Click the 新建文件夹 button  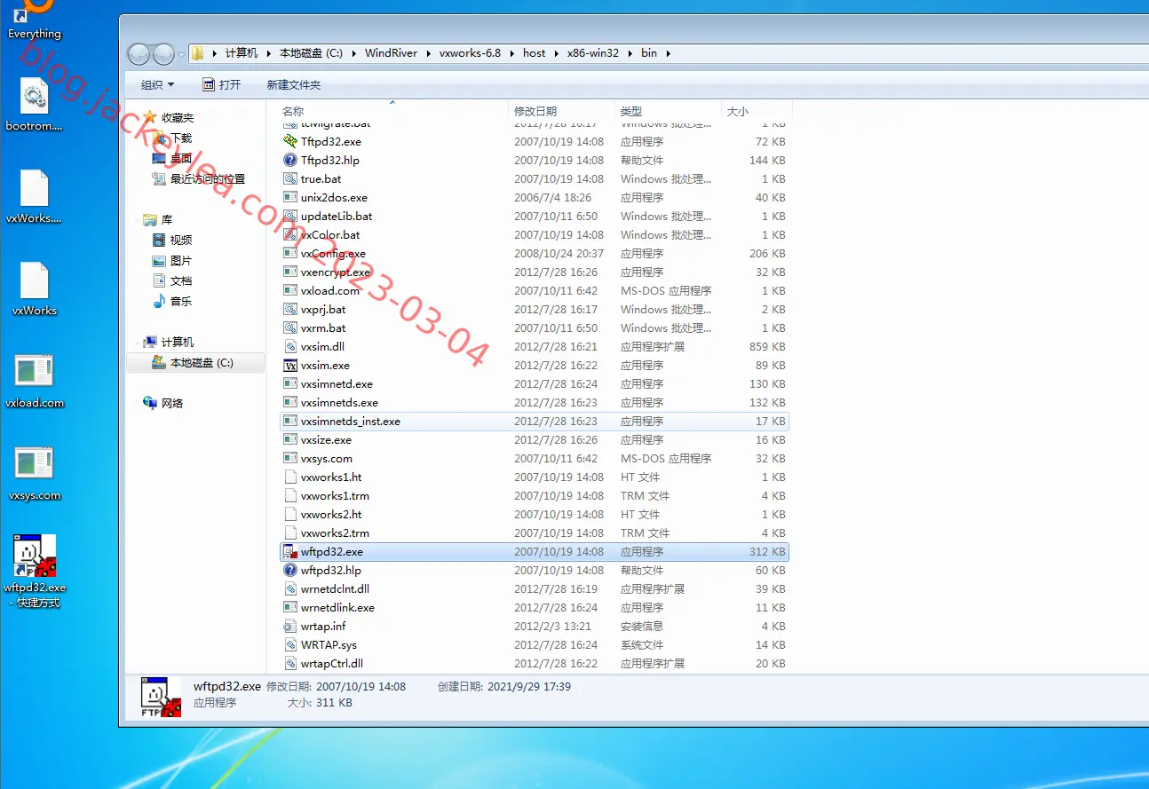(x=294, y=85)
